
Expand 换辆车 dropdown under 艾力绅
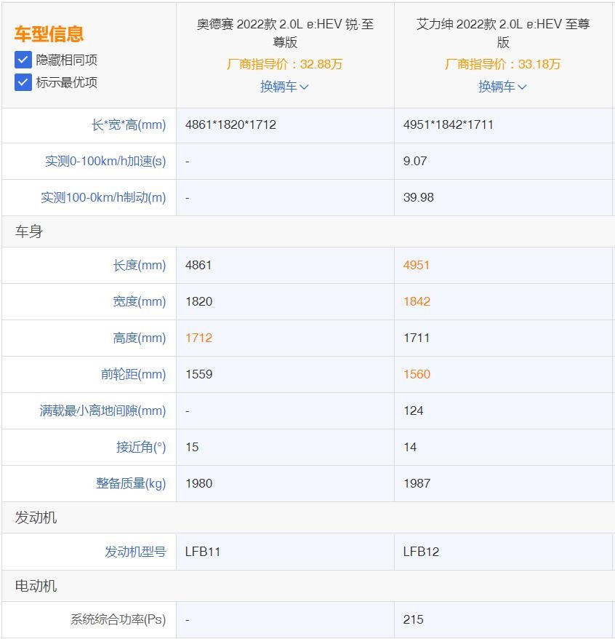pyautogui.click(x=502, y=87)
